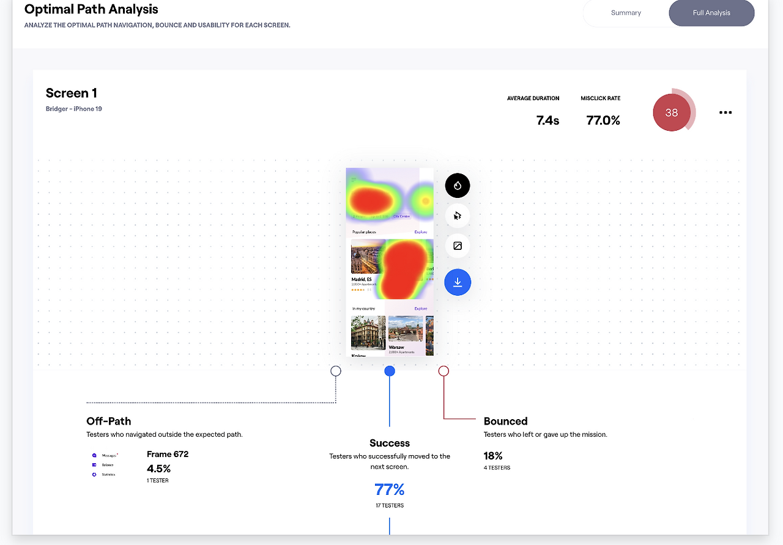Screen dimensions: 783x545
Task: Click the "4 TESTERS" count
Action: (x=497, y=468)
